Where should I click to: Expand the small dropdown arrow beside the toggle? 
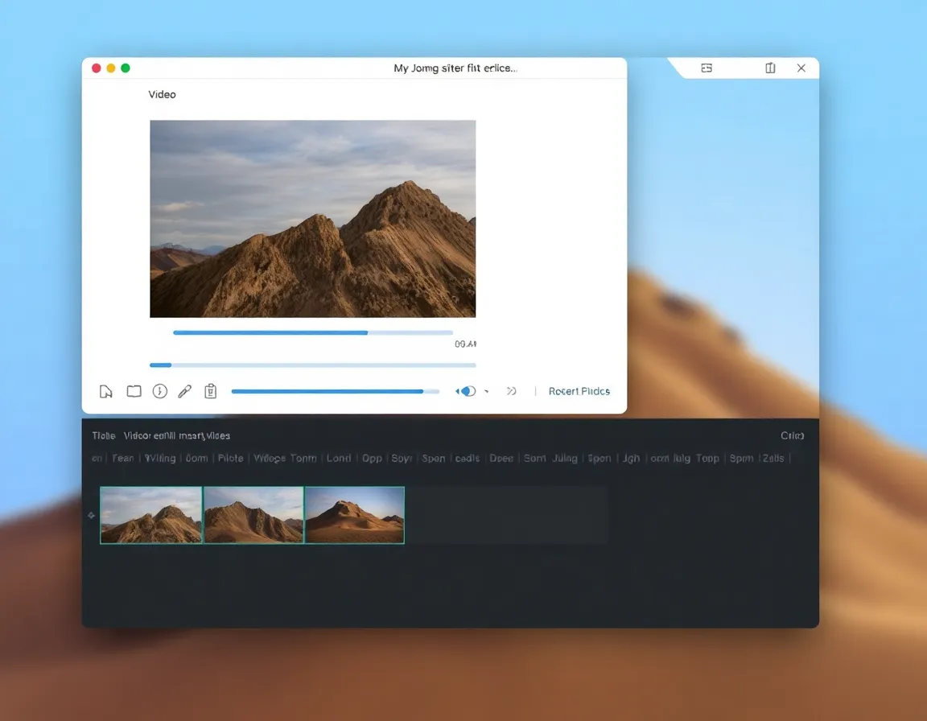click(487, 392)
